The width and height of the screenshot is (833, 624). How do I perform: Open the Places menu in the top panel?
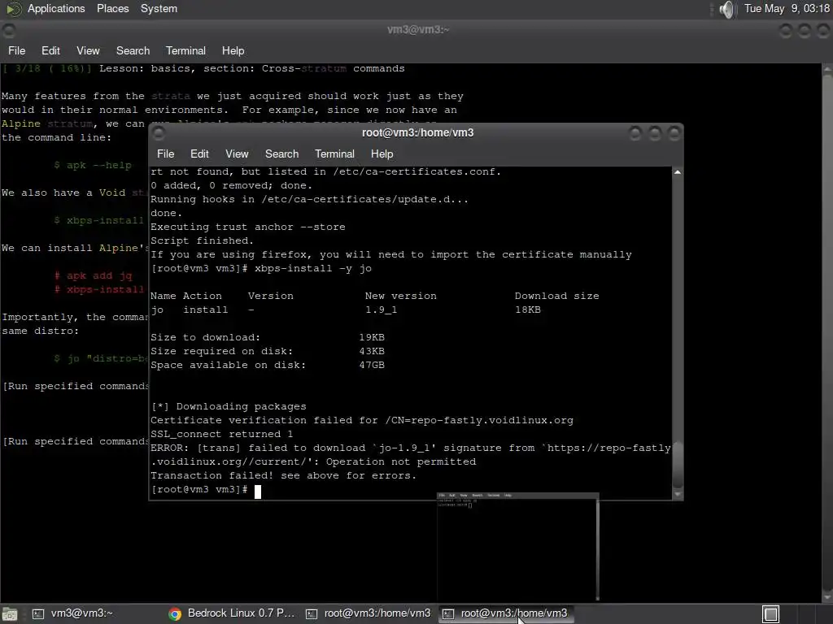tap(112, 8)
